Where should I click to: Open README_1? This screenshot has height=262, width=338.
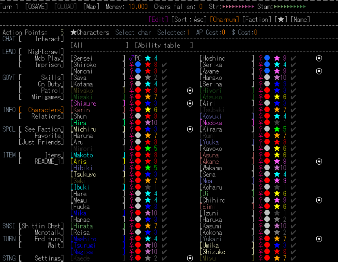coord(41,161)
